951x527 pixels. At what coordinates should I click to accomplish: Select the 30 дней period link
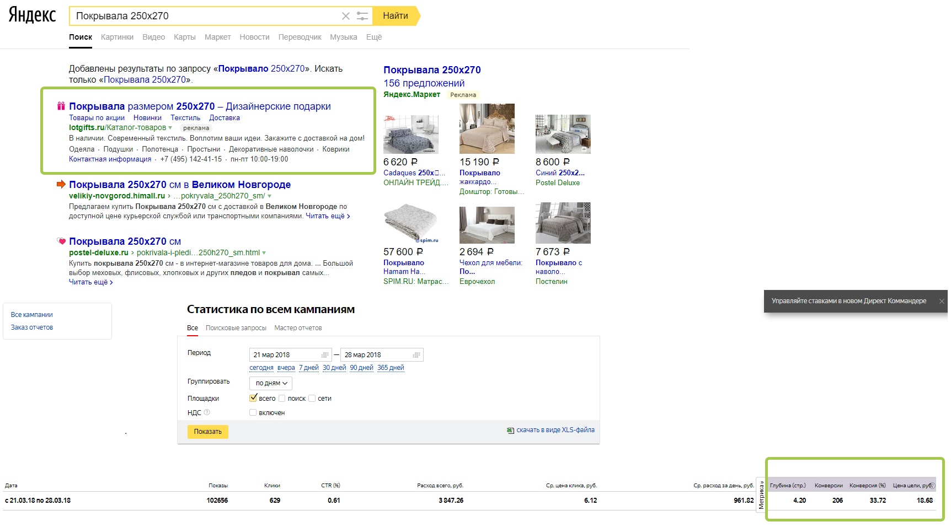pos(334,368)
